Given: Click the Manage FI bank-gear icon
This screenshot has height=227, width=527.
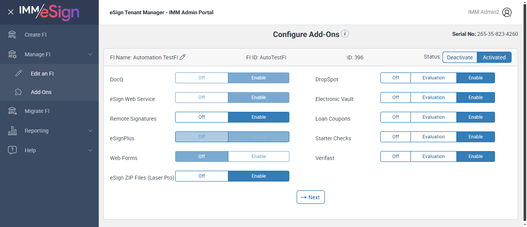Looking at the screenshot, I should (12, 54).
